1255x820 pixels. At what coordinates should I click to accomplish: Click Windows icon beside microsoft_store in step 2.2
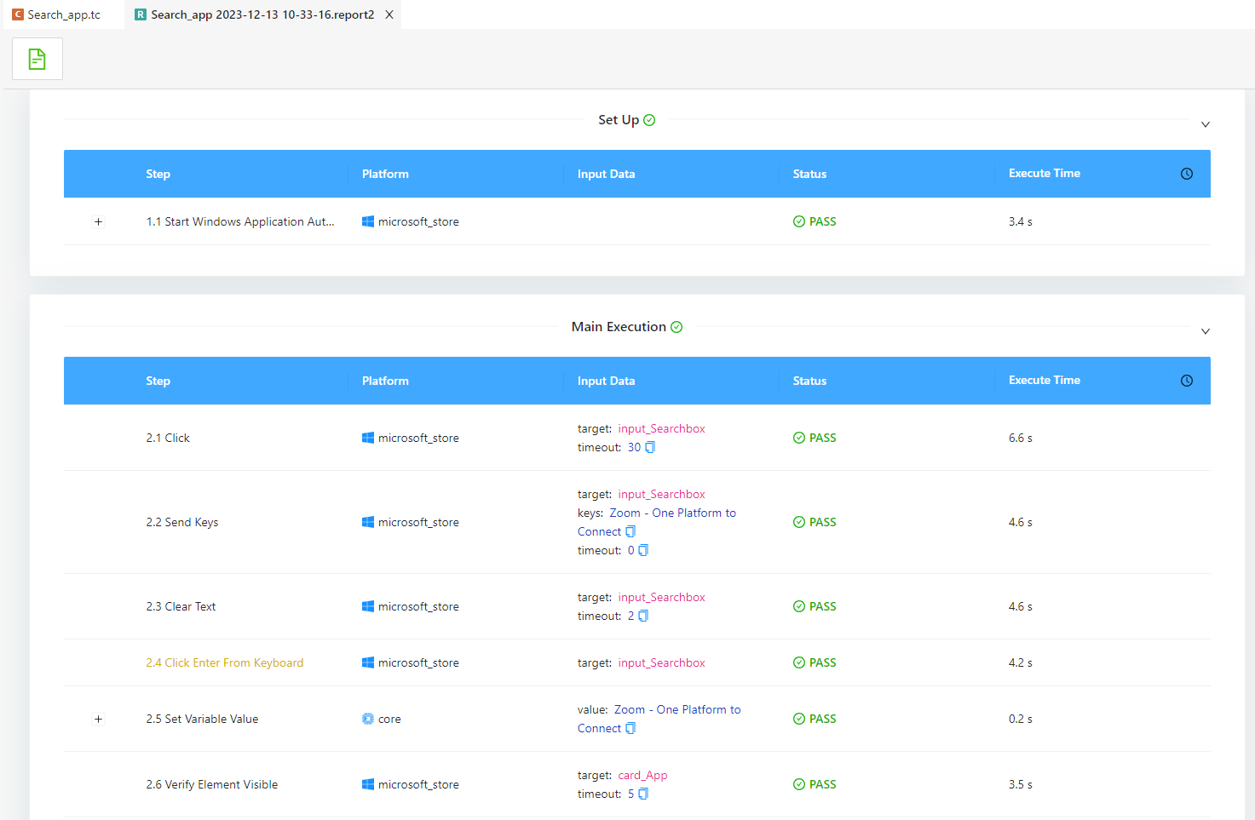(368, 522)
